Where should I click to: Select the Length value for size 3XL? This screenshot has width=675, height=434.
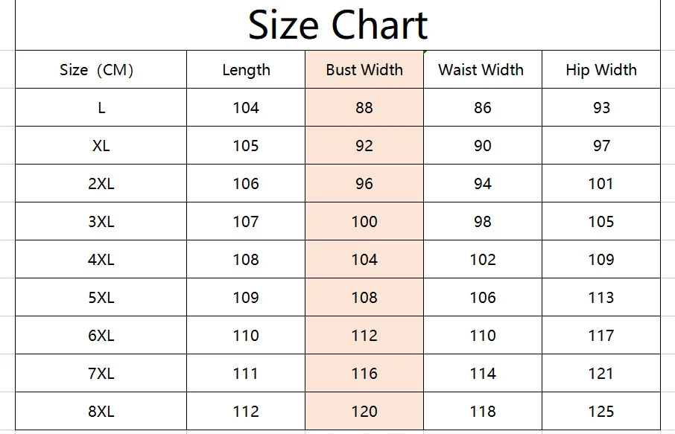coord(246,222)
